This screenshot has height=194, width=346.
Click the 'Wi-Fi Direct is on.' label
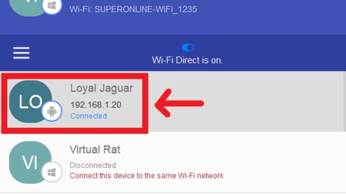pos(187,60)
